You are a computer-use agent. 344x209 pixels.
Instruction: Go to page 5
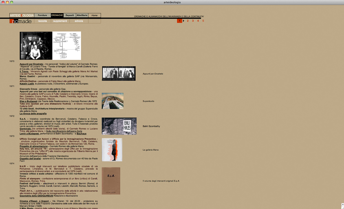pos(203,21)
